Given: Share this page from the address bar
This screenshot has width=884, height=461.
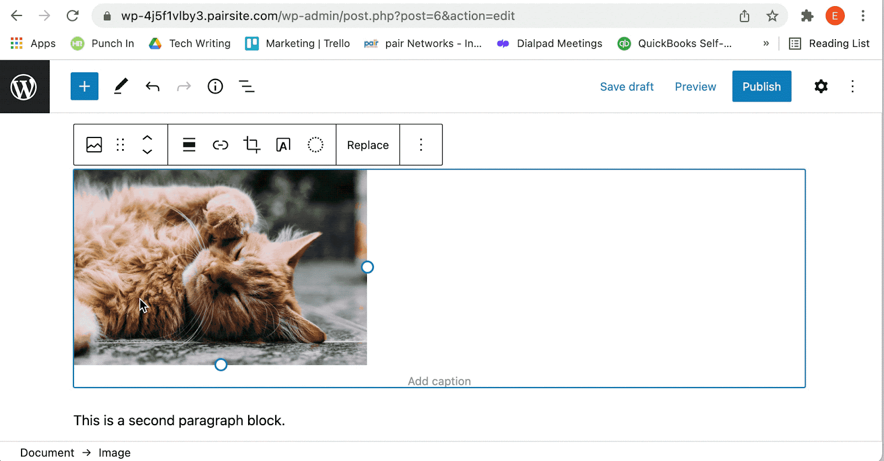Looking at the screenshot, I should [744, 16].
